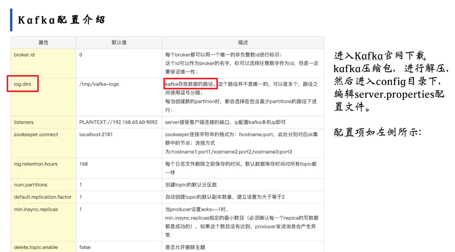This screenshot has width=455, height=252.
Task: Select the "min.insync.replicas" property cell
Action: 43,222
